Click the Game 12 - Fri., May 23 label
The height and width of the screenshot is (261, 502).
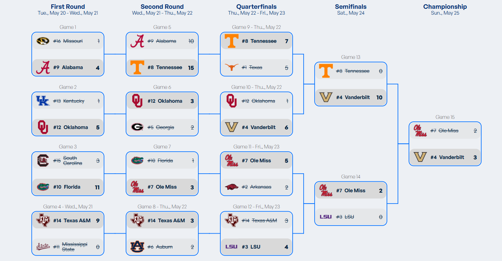[x=256, y=207]
